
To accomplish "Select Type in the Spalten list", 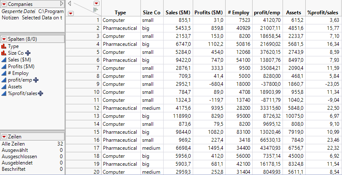I will 13,46.
